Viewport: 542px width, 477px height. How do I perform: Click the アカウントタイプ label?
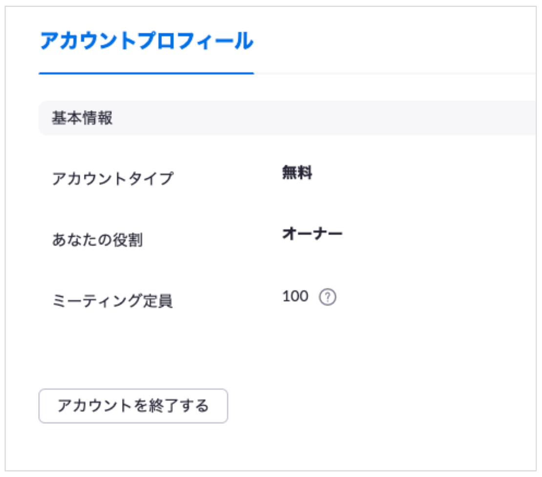tap(112, 179)
